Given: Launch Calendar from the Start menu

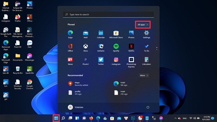Looking at the screenshot, I should tap(101, 34).
